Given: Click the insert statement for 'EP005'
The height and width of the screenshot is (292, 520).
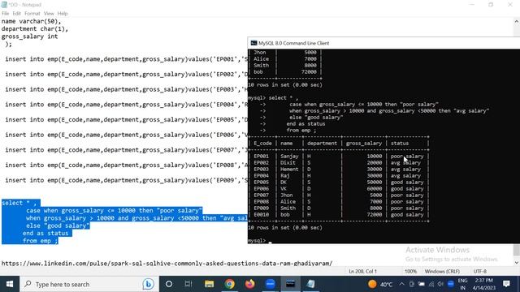Looking at the screenshot, I should (x=127, y=119).
